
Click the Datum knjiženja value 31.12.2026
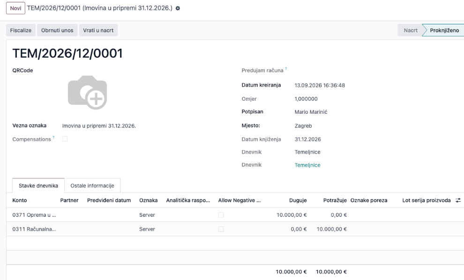coord(308,139)
